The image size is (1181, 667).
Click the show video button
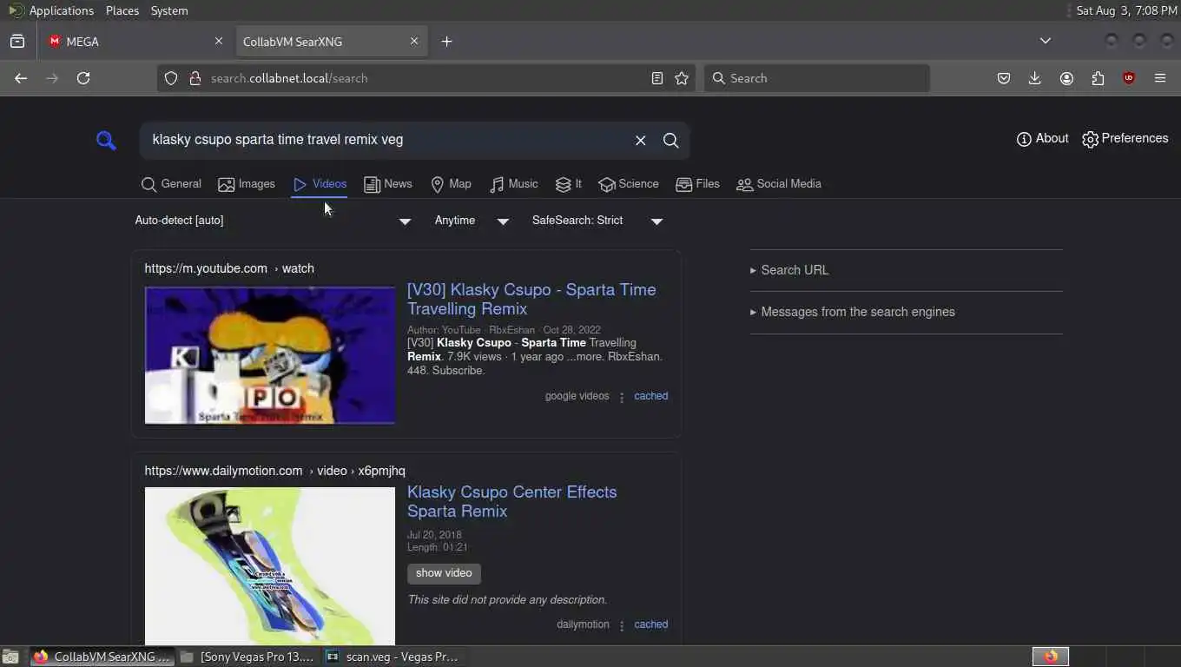click(x=444, y=573)
